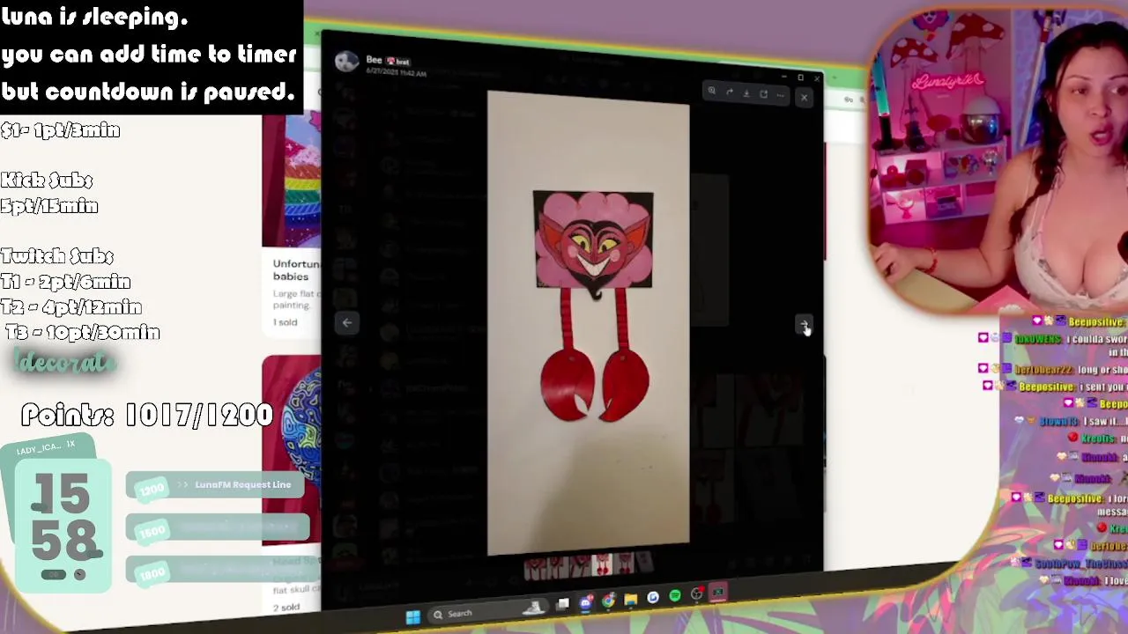Open the Windows Start menu
The width and height of the screenshot is (1128, 634).
[412, 616]
